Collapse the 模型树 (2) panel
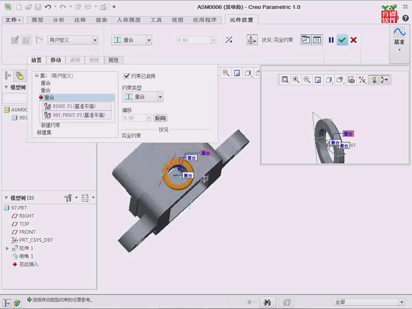Screen dimensions: 412x309 (x=6, y=198)
